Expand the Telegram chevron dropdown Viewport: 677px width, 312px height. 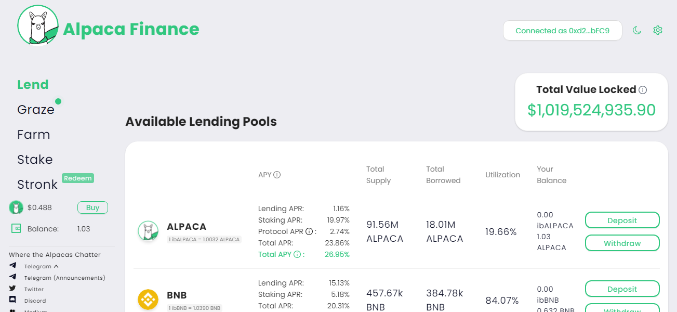56,266
